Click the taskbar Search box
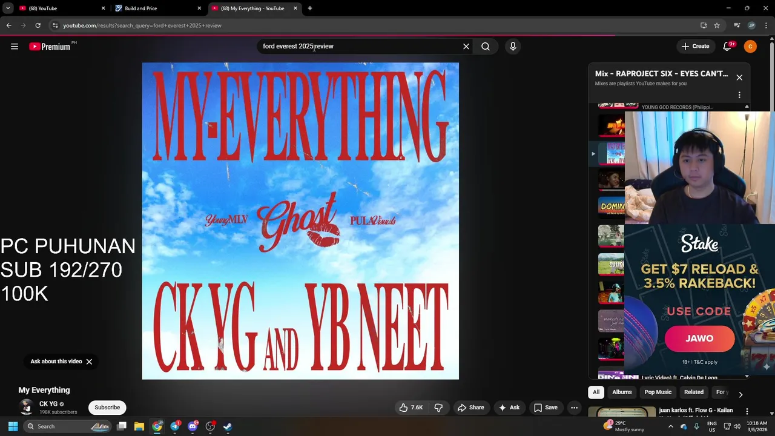 [68, 426]
